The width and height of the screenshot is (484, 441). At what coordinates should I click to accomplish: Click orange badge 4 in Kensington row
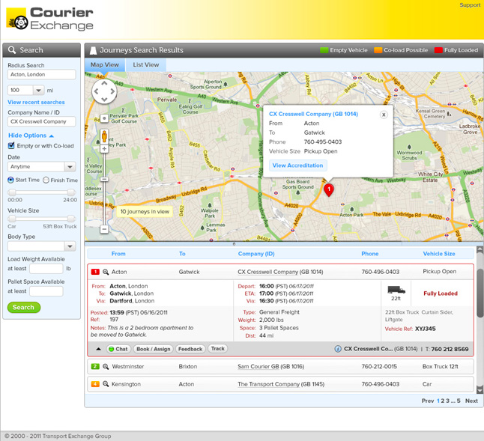point(95,384)
